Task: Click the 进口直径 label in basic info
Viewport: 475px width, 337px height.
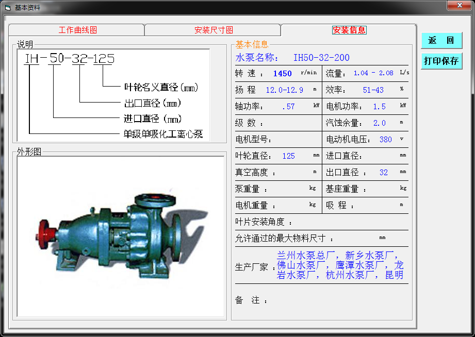Action: pos(344,156)
